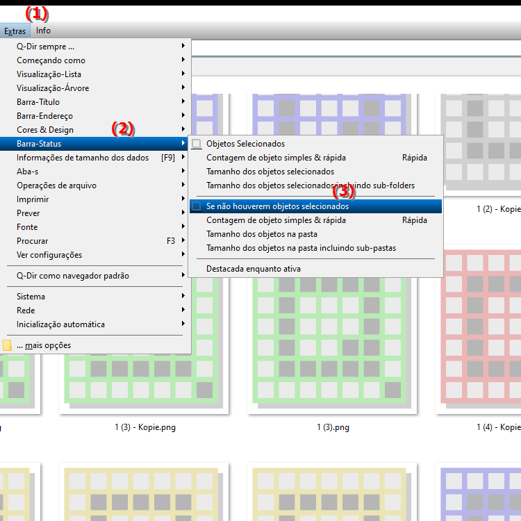Choose Tamanho dos objetos na pasta
521x521 pixels.
pos(315,234)
